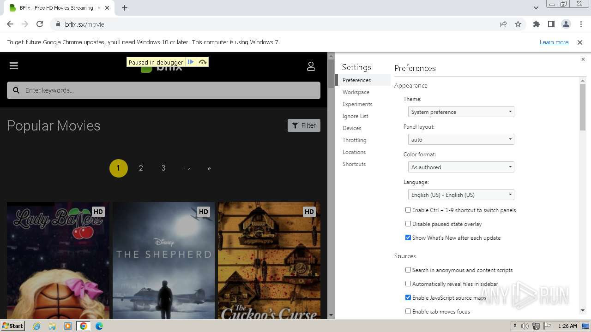Screen dimensions: 591x332
Task: Open Chrome three-dot menu
Action: [580, 24]
